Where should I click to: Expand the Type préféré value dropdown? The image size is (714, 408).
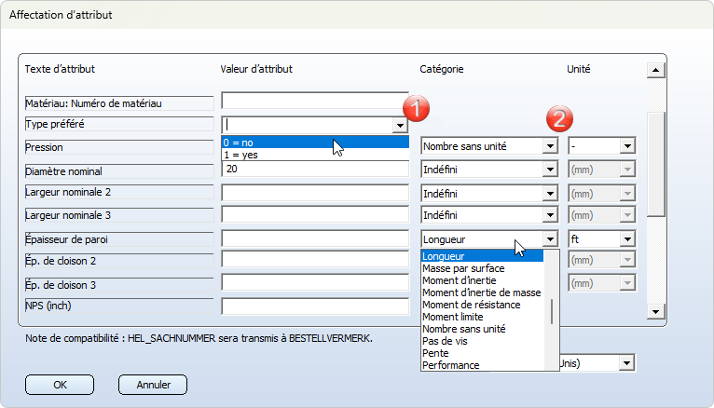(399, 125)
